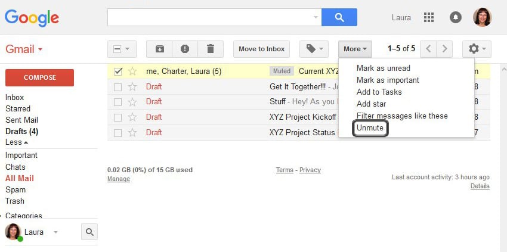Click the Google logo
Screen dimensions: 507x252
click(x=32, y=18)
